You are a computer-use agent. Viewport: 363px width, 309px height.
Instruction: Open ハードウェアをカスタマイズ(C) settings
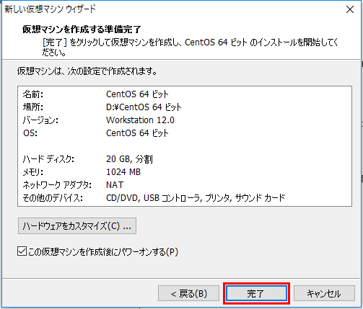(77, 226)
